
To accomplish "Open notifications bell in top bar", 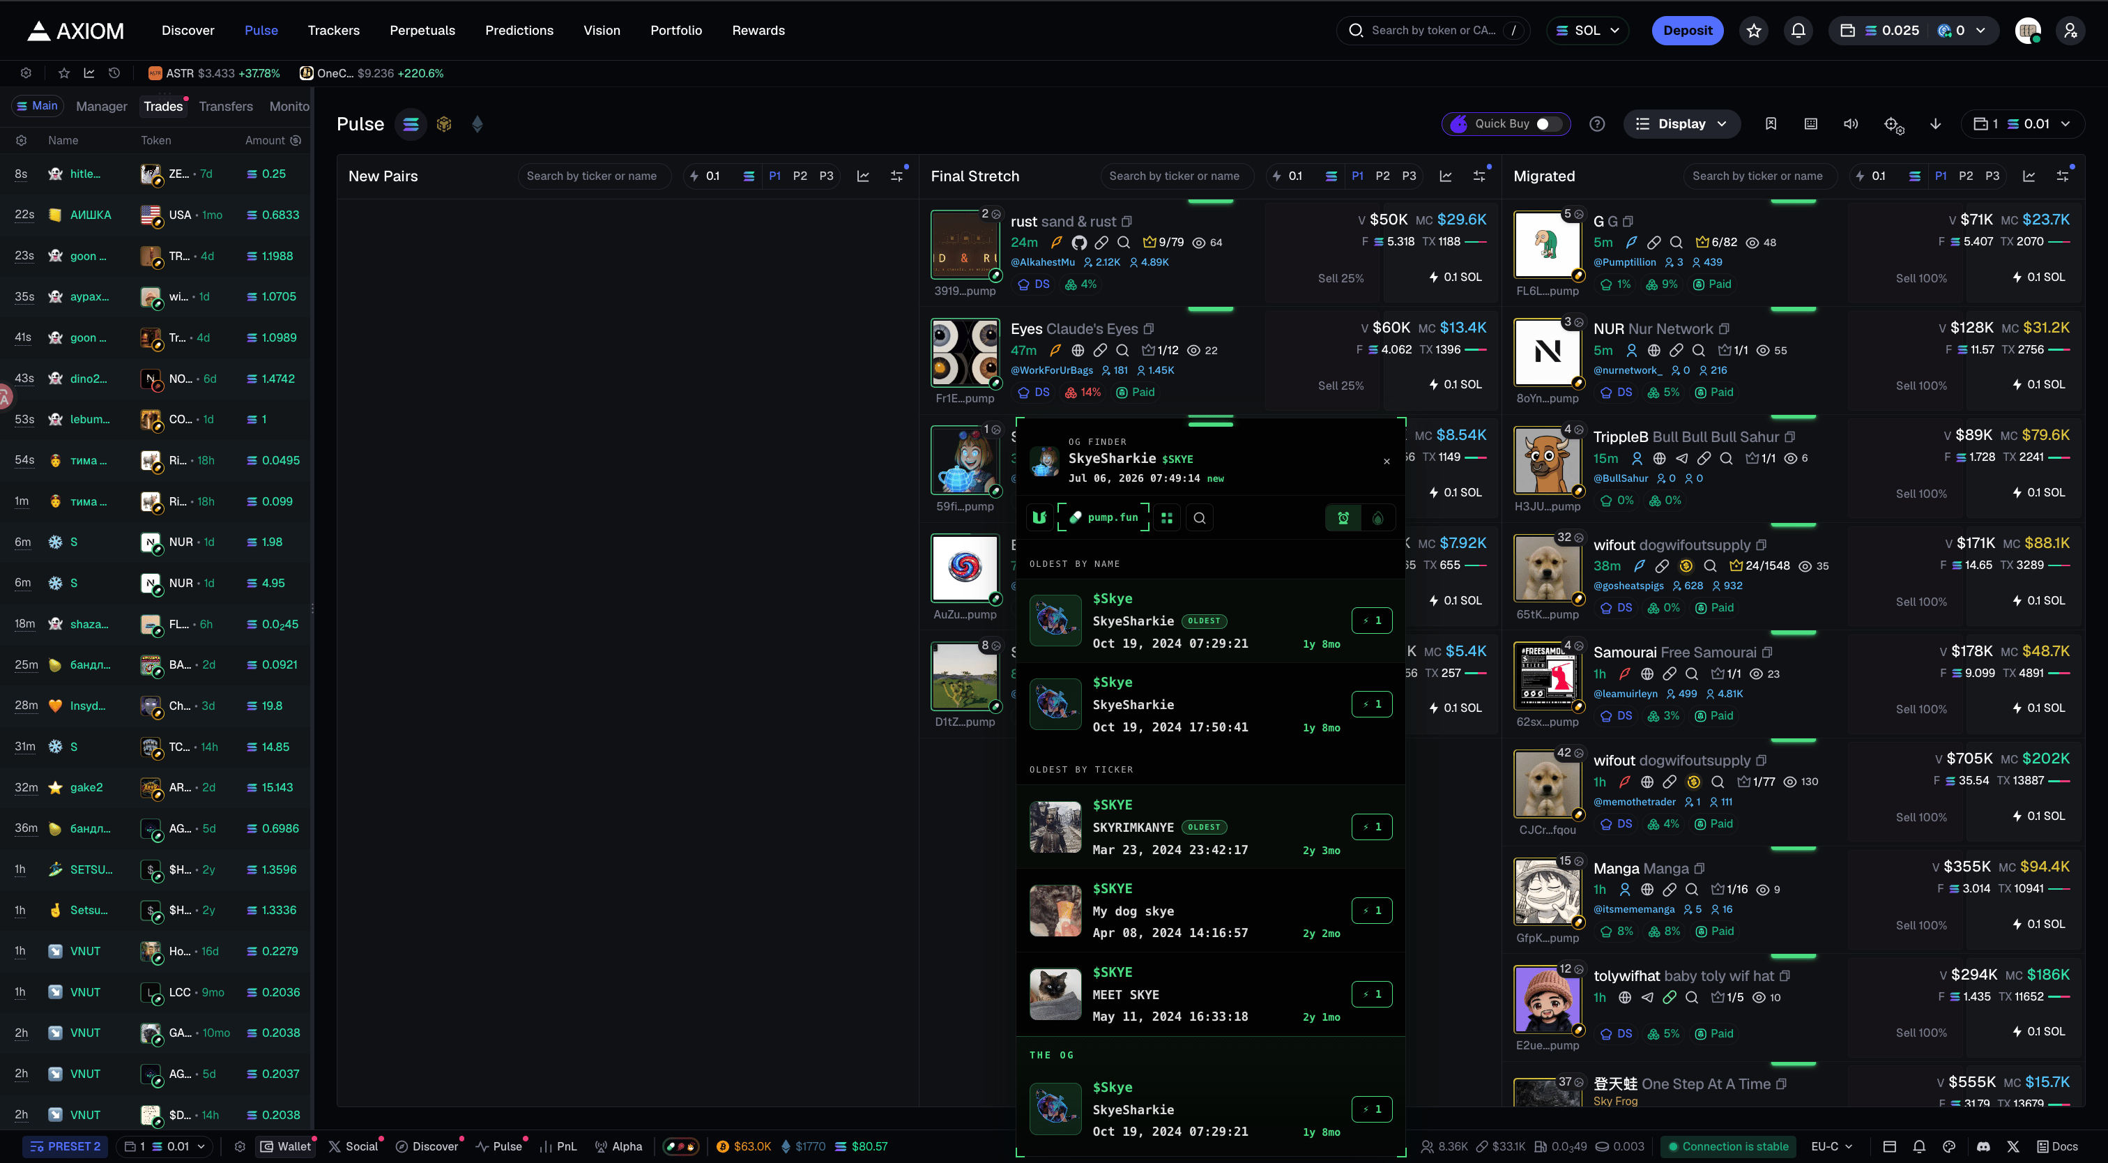I will click(1798, 30).
